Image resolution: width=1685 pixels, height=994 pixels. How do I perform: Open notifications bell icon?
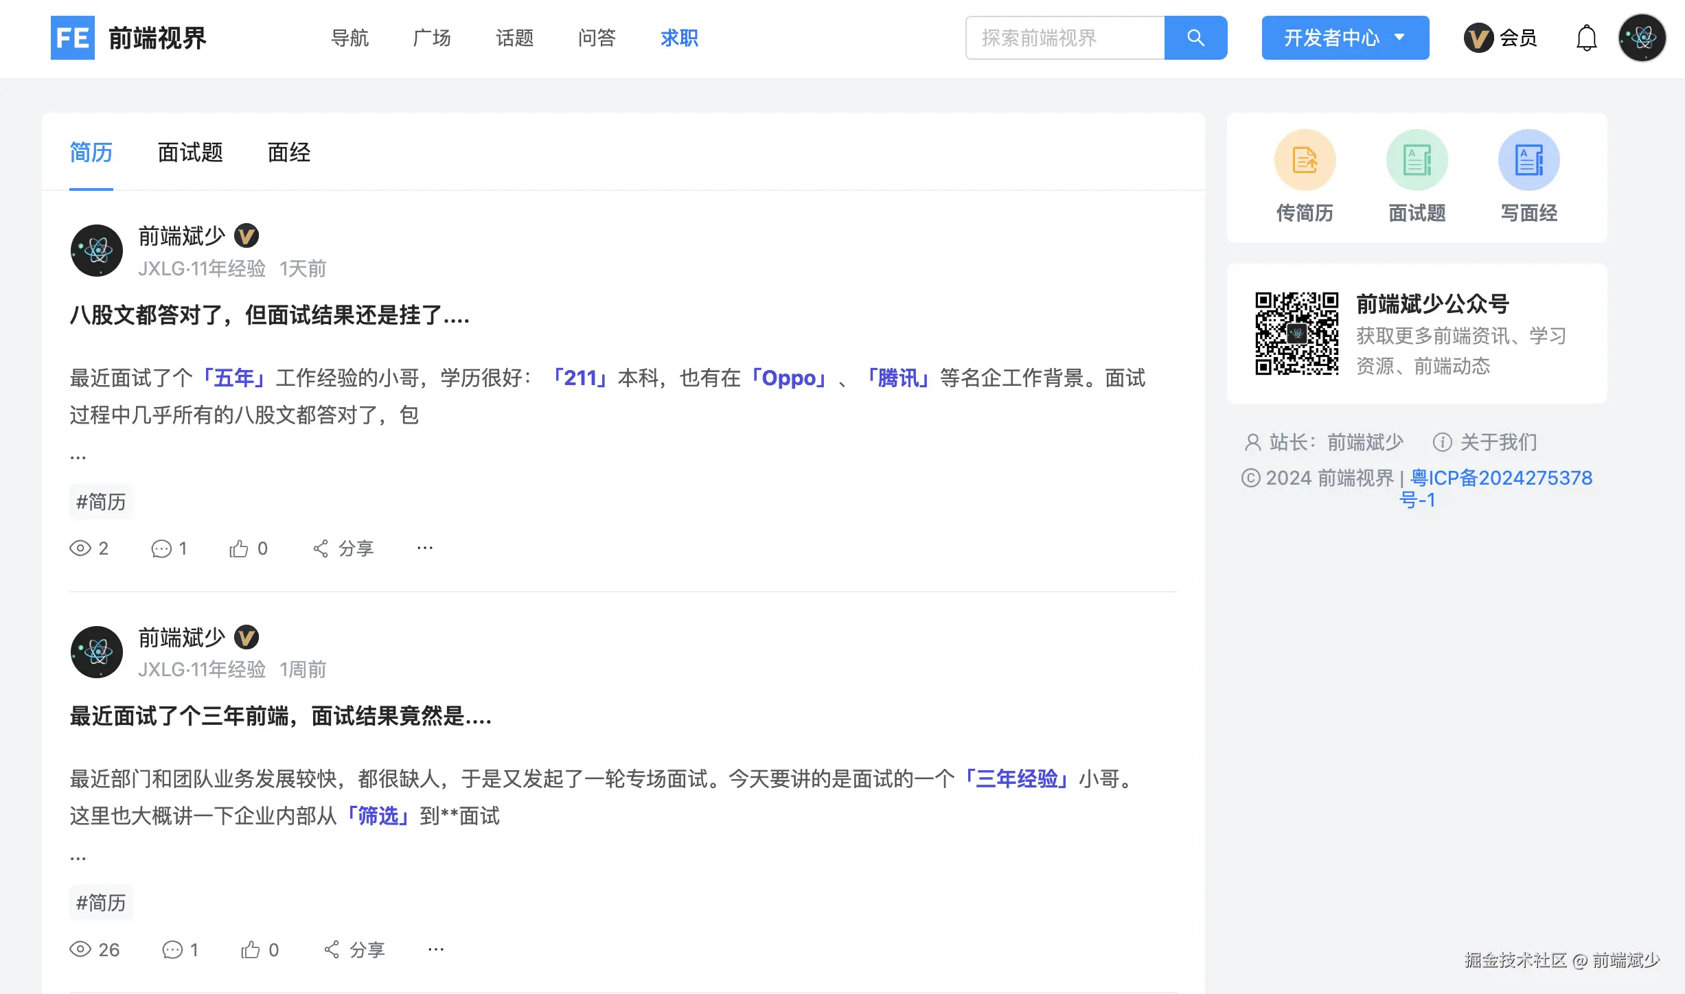(1586, 38)
